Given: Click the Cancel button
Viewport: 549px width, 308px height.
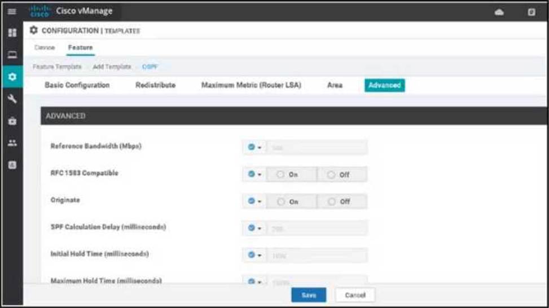Looking at the screenshot, I should coord(355,295).
